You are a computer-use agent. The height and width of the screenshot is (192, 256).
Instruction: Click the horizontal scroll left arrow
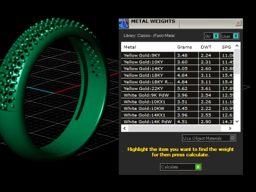pyautogui.click(x=125, y=128)
